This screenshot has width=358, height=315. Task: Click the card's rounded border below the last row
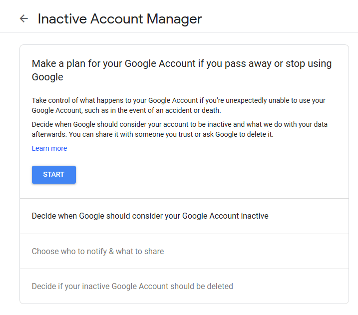[184, 303]
